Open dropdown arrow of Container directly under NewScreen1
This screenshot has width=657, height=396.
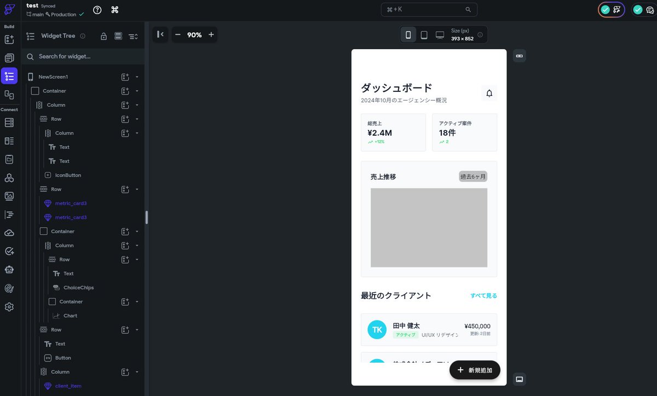(137, 91)
